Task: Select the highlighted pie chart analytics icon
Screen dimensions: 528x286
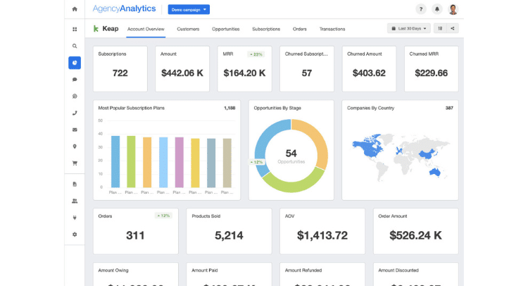Action: [x=75, y=63]
